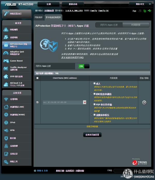The height and width of the screenshot is (180, 155).
Task: Click the green USB status icon
Action: coord(150,11)
